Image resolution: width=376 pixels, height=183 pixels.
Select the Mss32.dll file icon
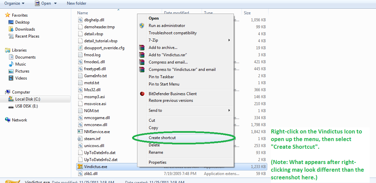(80, 90)
